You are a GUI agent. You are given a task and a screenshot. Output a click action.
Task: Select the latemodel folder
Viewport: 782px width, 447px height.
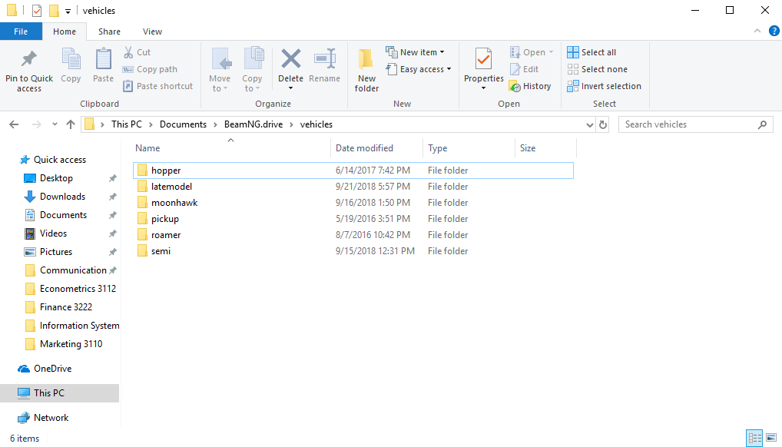(x=353, y=187)
